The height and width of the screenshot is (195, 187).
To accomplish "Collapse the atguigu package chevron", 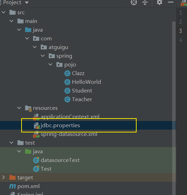I will [35, 47].
